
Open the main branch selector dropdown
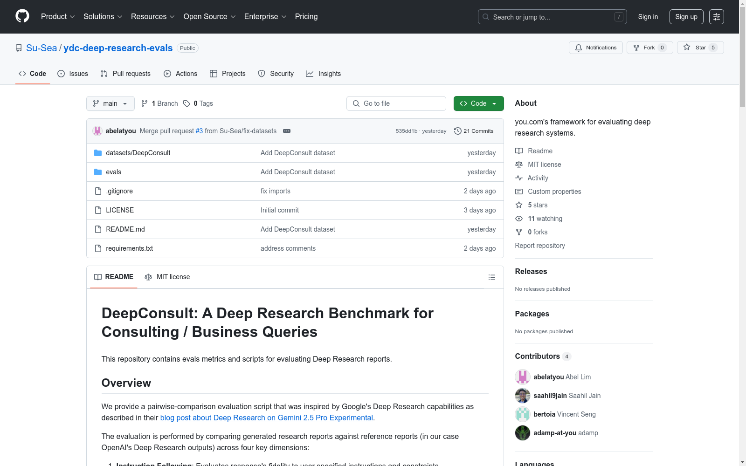click(111, 103)
